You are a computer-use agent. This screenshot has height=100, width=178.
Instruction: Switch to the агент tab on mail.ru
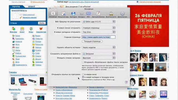[x=31, y=7]
